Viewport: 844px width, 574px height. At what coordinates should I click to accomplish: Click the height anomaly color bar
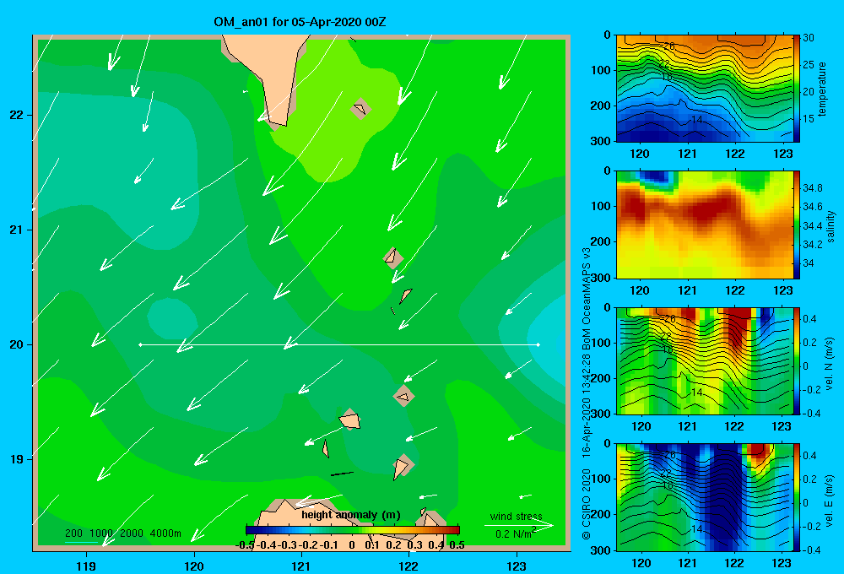[353, 530]
